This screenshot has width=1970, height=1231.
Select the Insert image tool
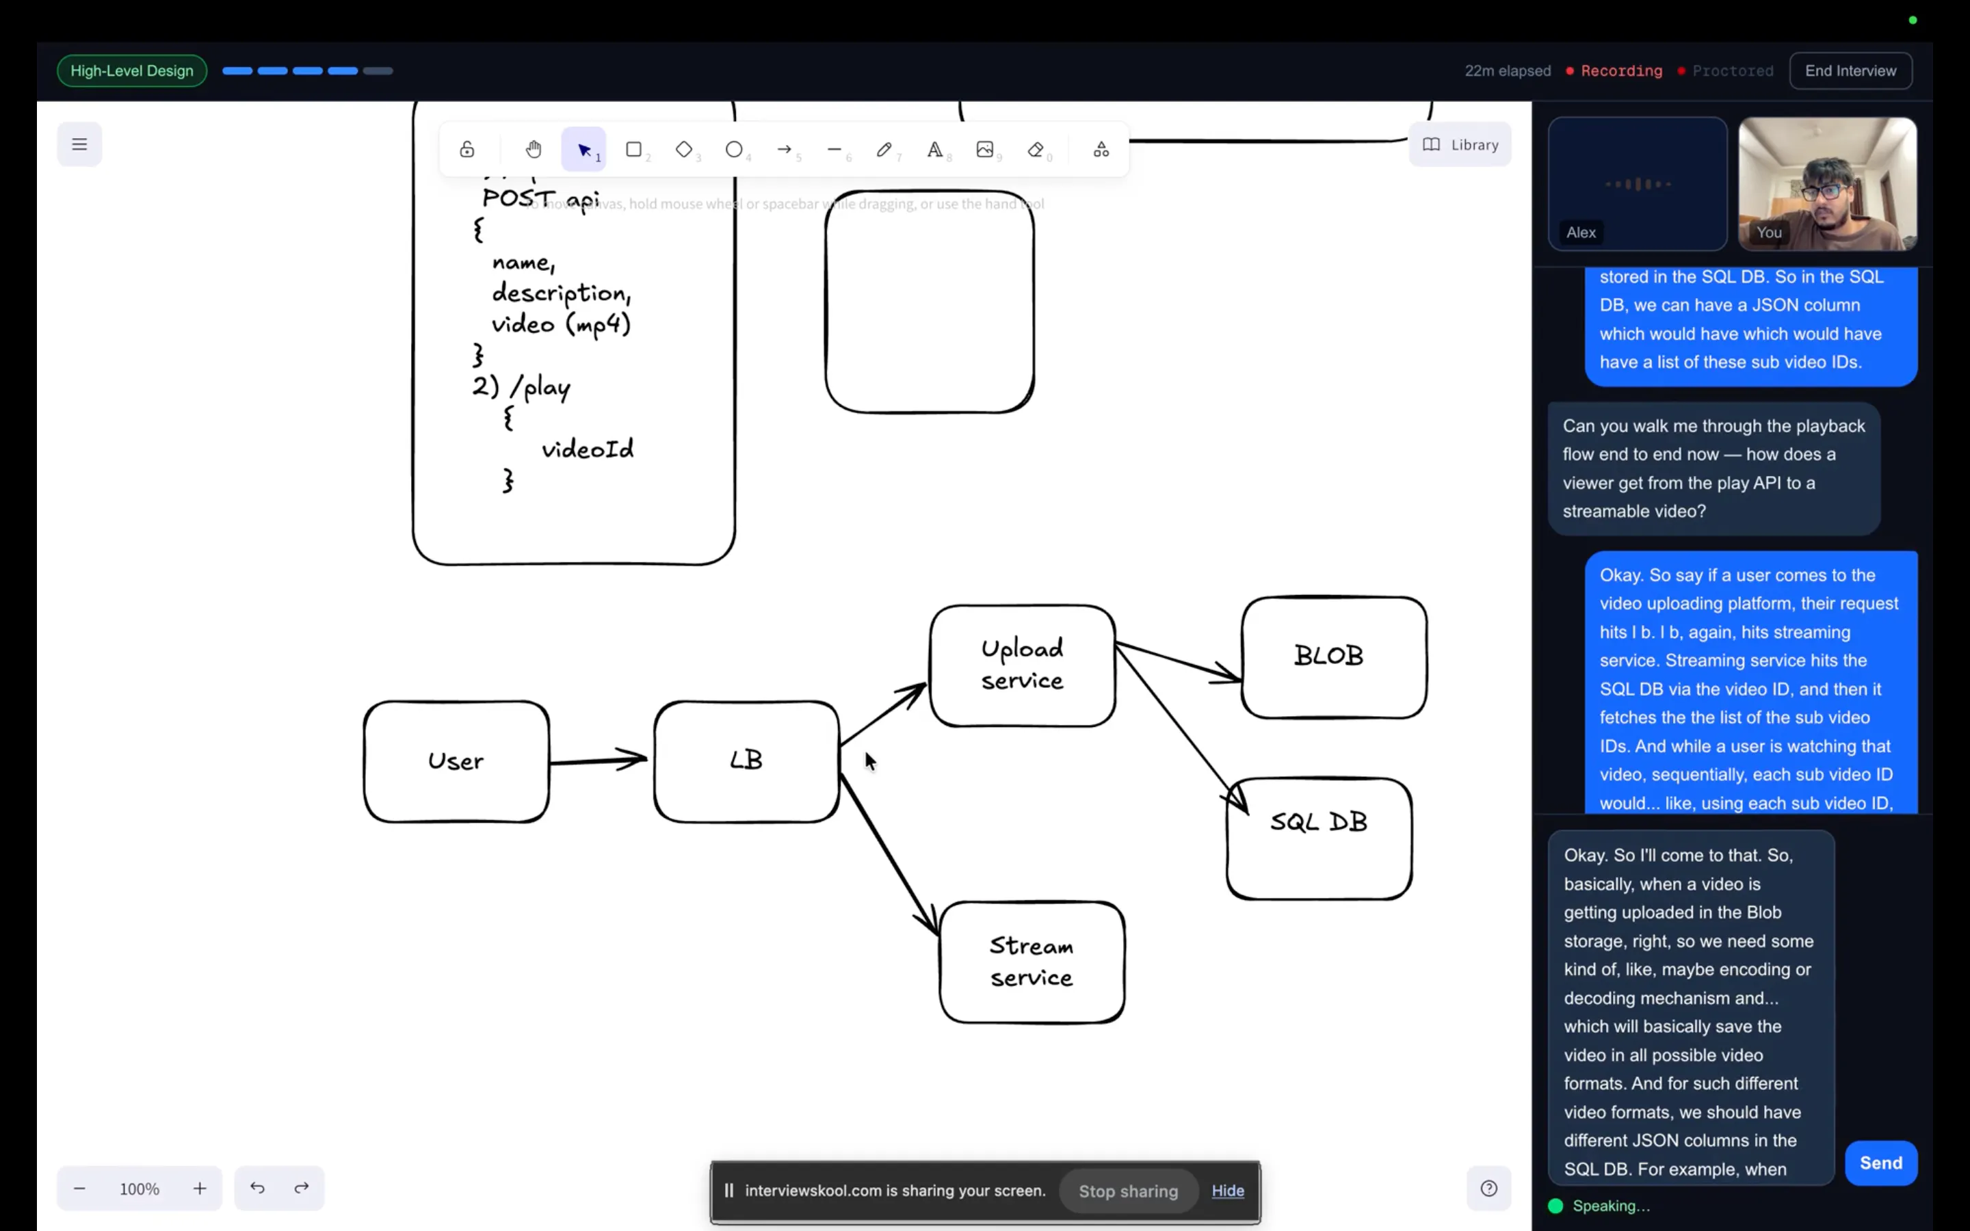point(985,149)
